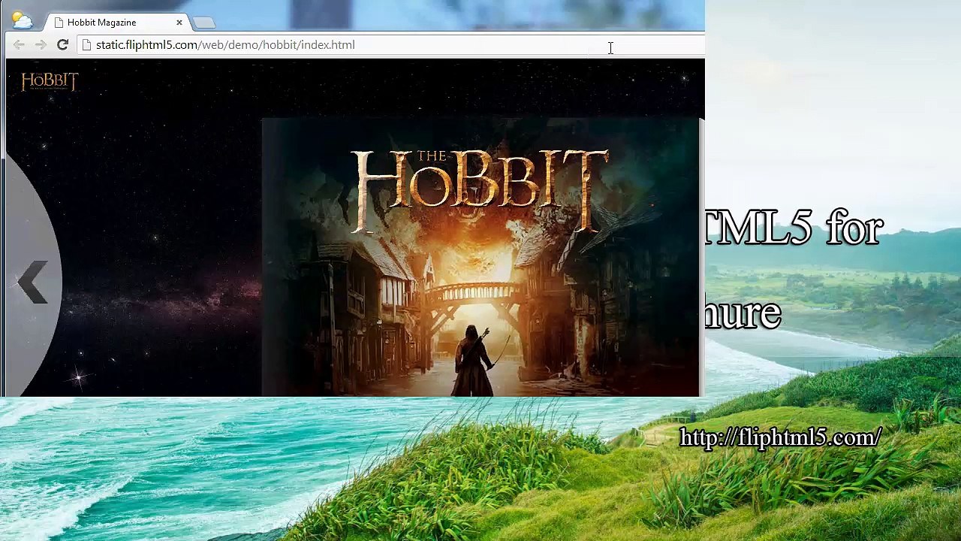
Task: Select the Hobbit Magazine browser tab
Action: [x=116, y=23]
